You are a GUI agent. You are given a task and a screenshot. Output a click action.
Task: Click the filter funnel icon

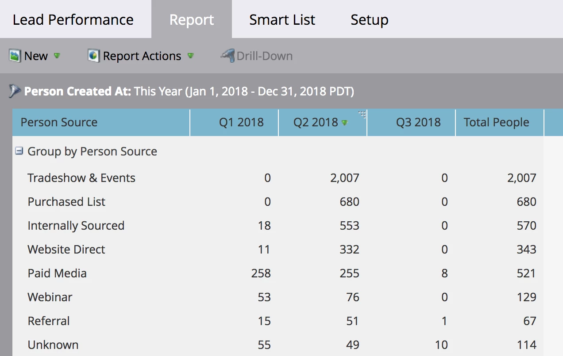tap(15, 91)
